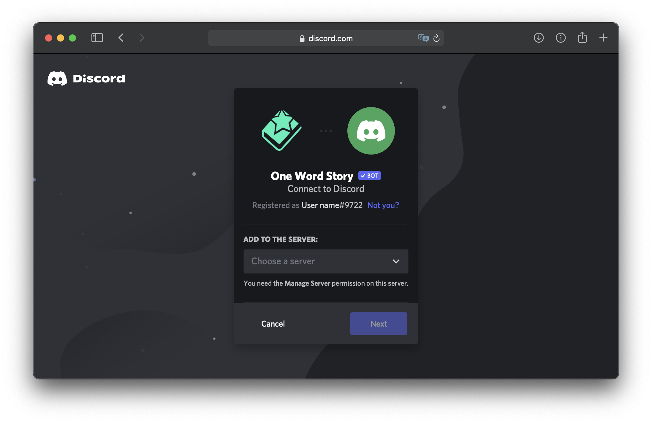Click the share icon in browser toolbar
The height and width of the screenshot is (423, 652).
tap(581, 38)
